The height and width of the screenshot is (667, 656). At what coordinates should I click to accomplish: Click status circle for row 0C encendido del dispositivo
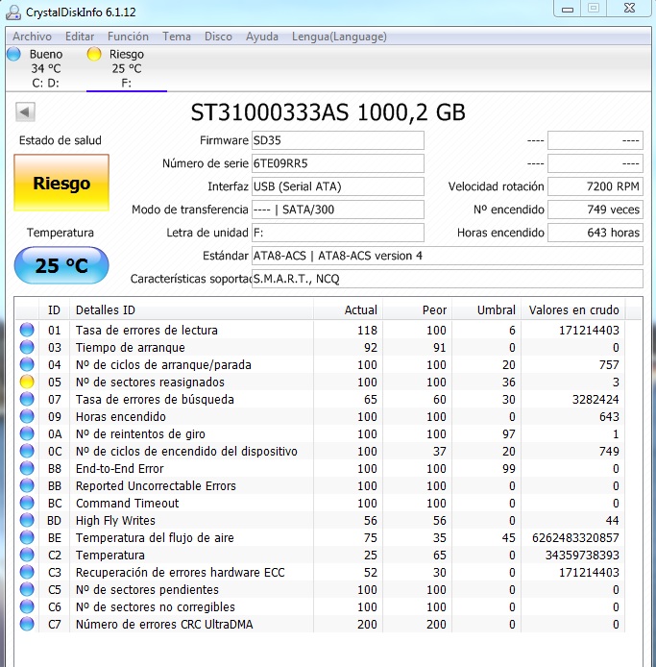click(27, 452)
